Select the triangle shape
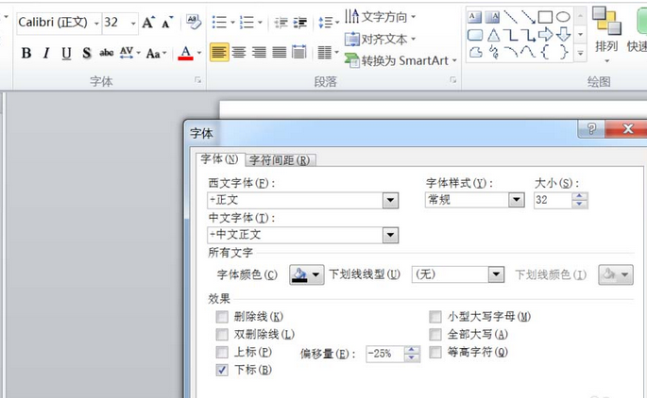The width and height of the screenshot is (647, 398). pyautogui.click(x=493, y=35)
